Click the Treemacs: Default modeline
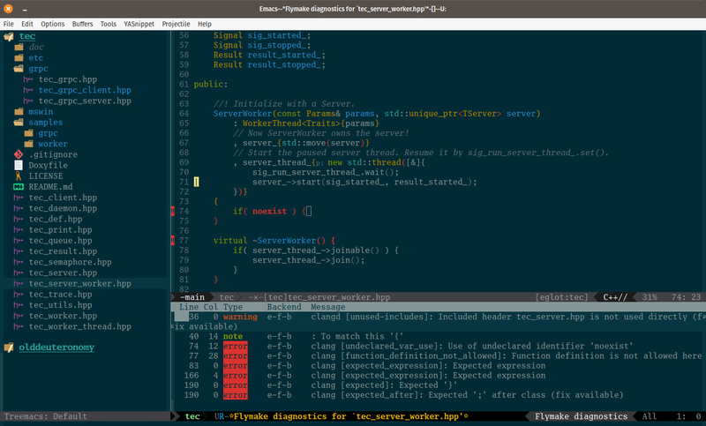The width and height of the screenshot is (706, 426). click(x=46, y=416)
